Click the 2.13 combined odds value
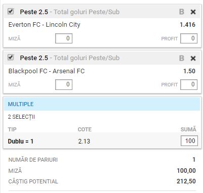The height and width of the screenshot is (193, 203). 84,141
